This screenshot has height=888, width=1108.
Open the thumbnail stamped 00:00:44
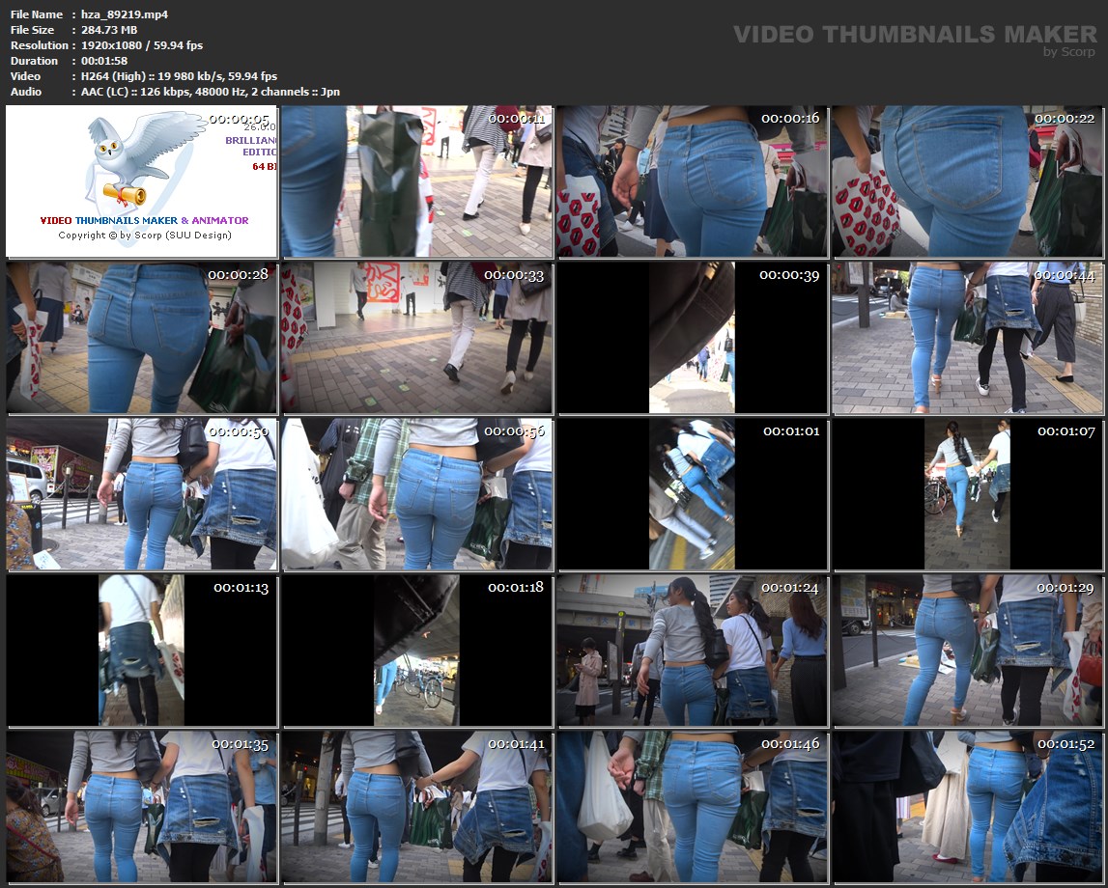[967, 338]
